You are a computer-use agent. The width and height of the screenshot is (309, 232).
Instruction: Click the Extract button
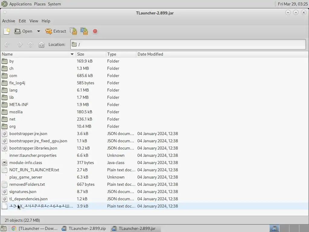click(x=56, y=31)
